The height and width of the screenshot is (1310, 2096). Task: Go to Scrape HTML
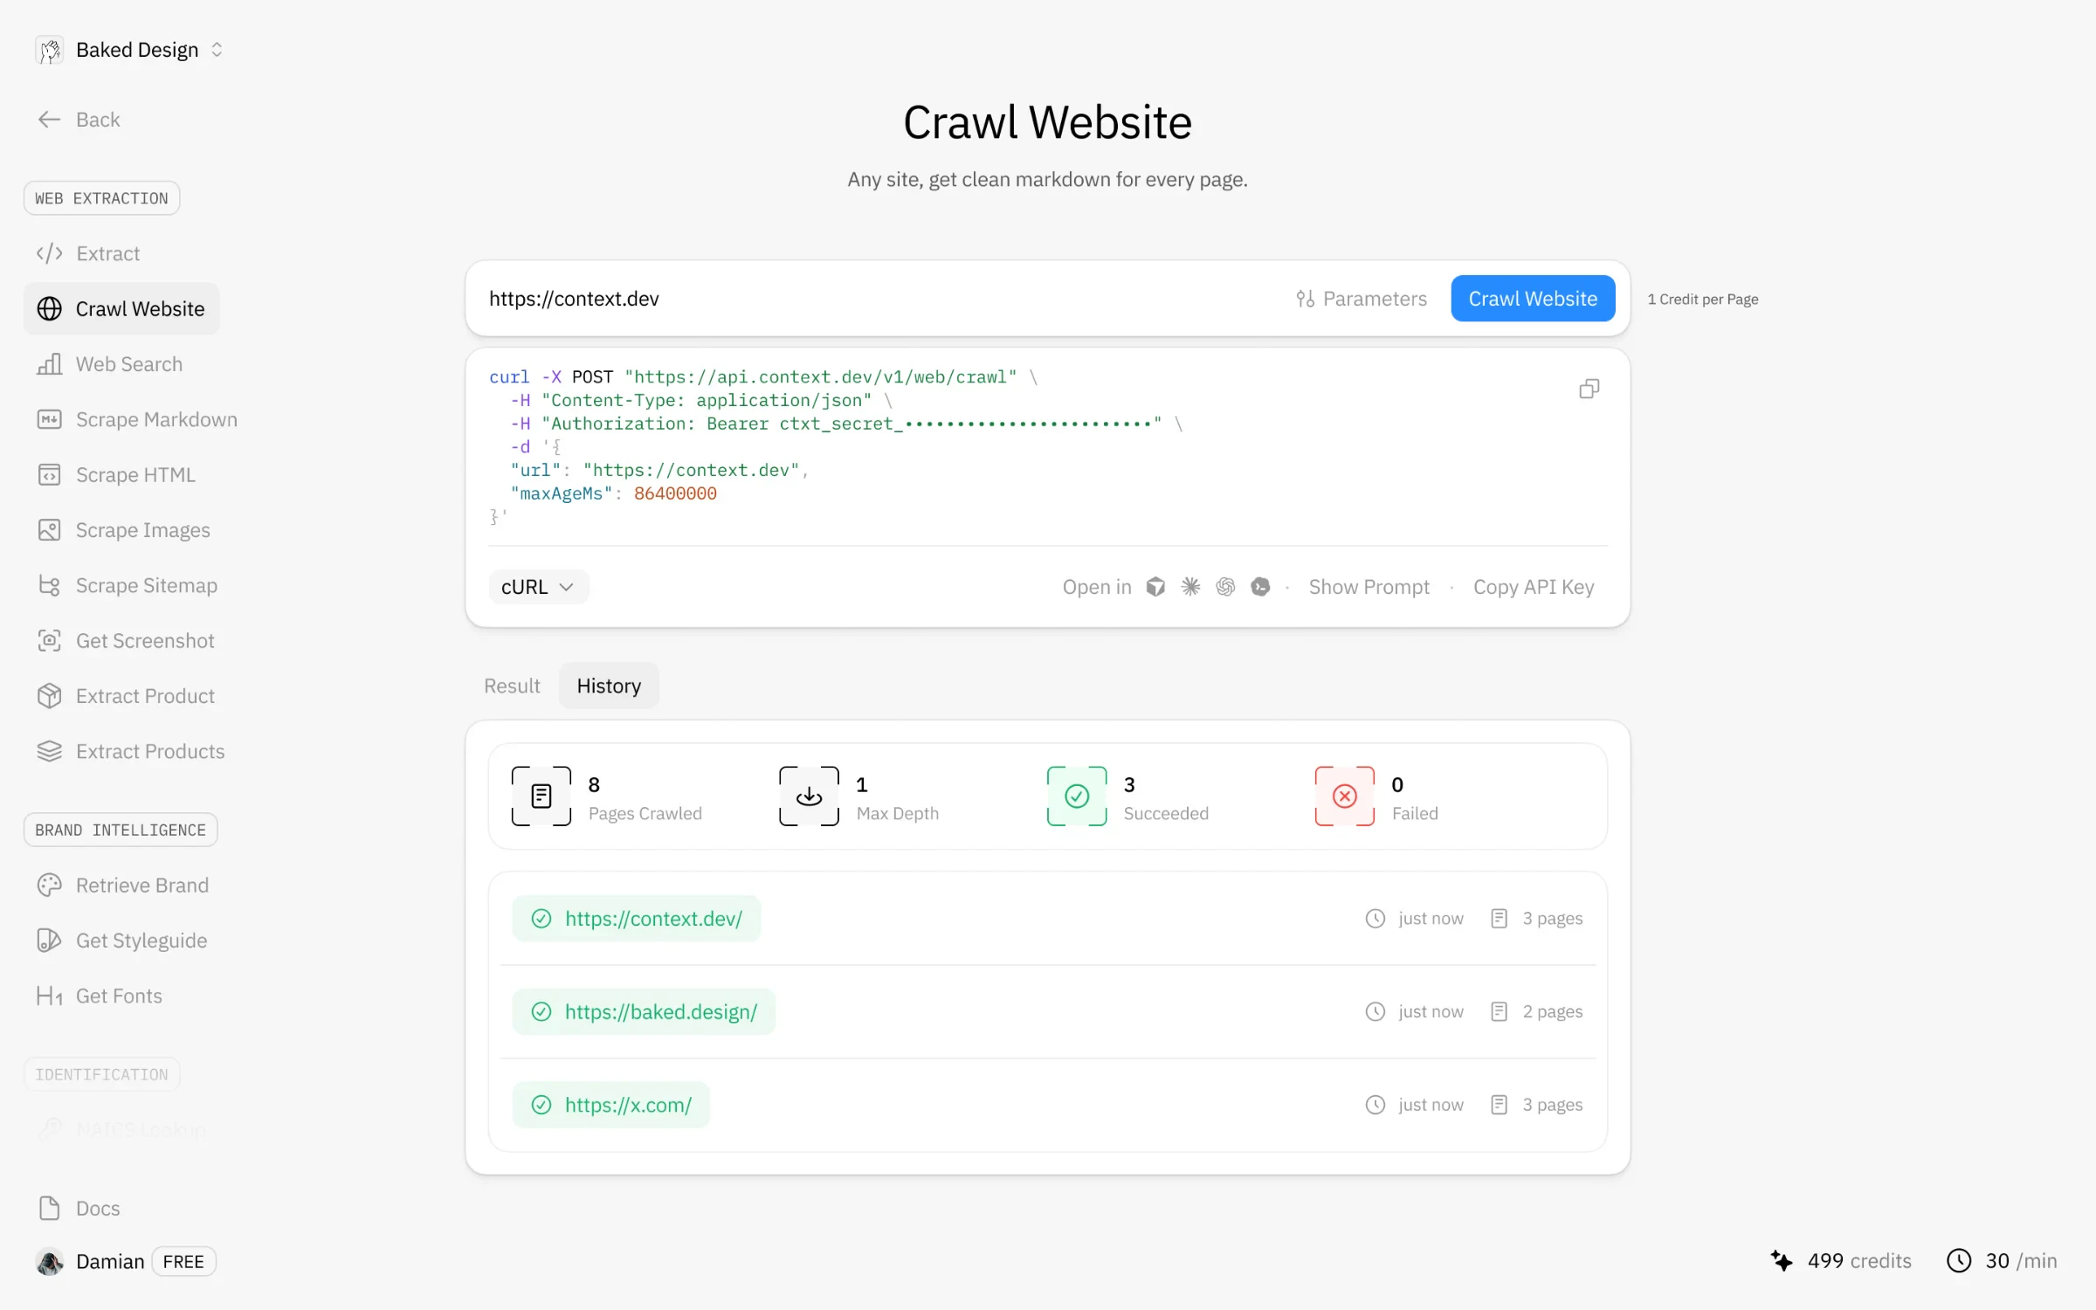point(116,475)
